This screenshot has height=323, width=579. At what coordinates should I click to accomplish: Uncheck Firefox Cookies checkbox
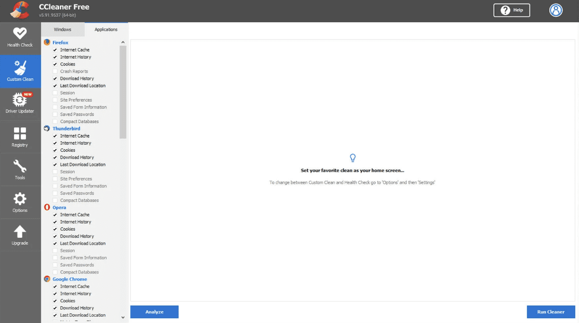(55, 64)
